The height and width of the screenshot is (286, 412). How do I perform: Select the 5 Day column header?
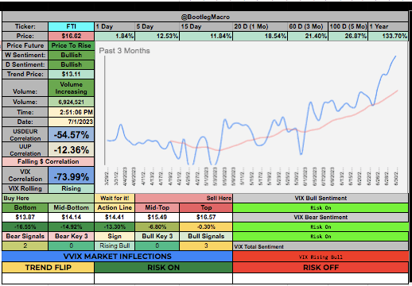coord(157,26)
